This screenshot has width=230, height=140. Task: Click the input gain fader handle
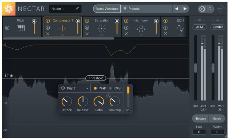click(196, 68)
